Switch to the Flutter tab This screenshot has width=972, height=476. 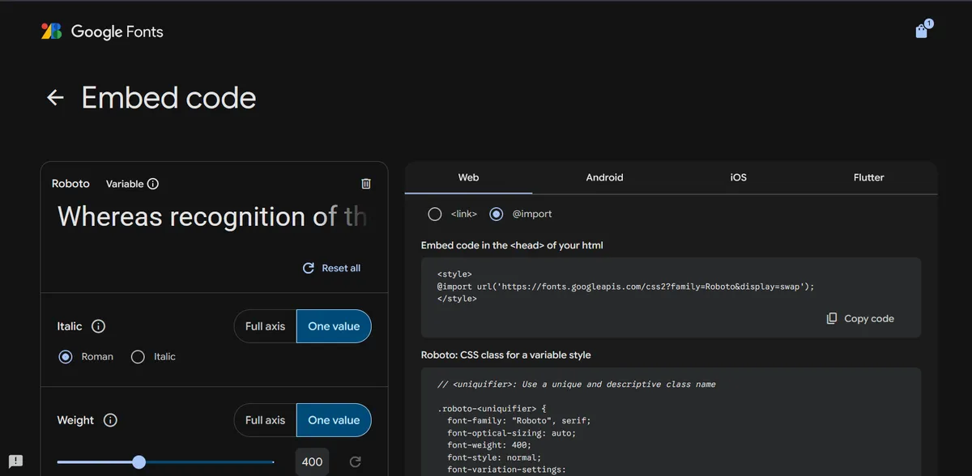point(868,177)
